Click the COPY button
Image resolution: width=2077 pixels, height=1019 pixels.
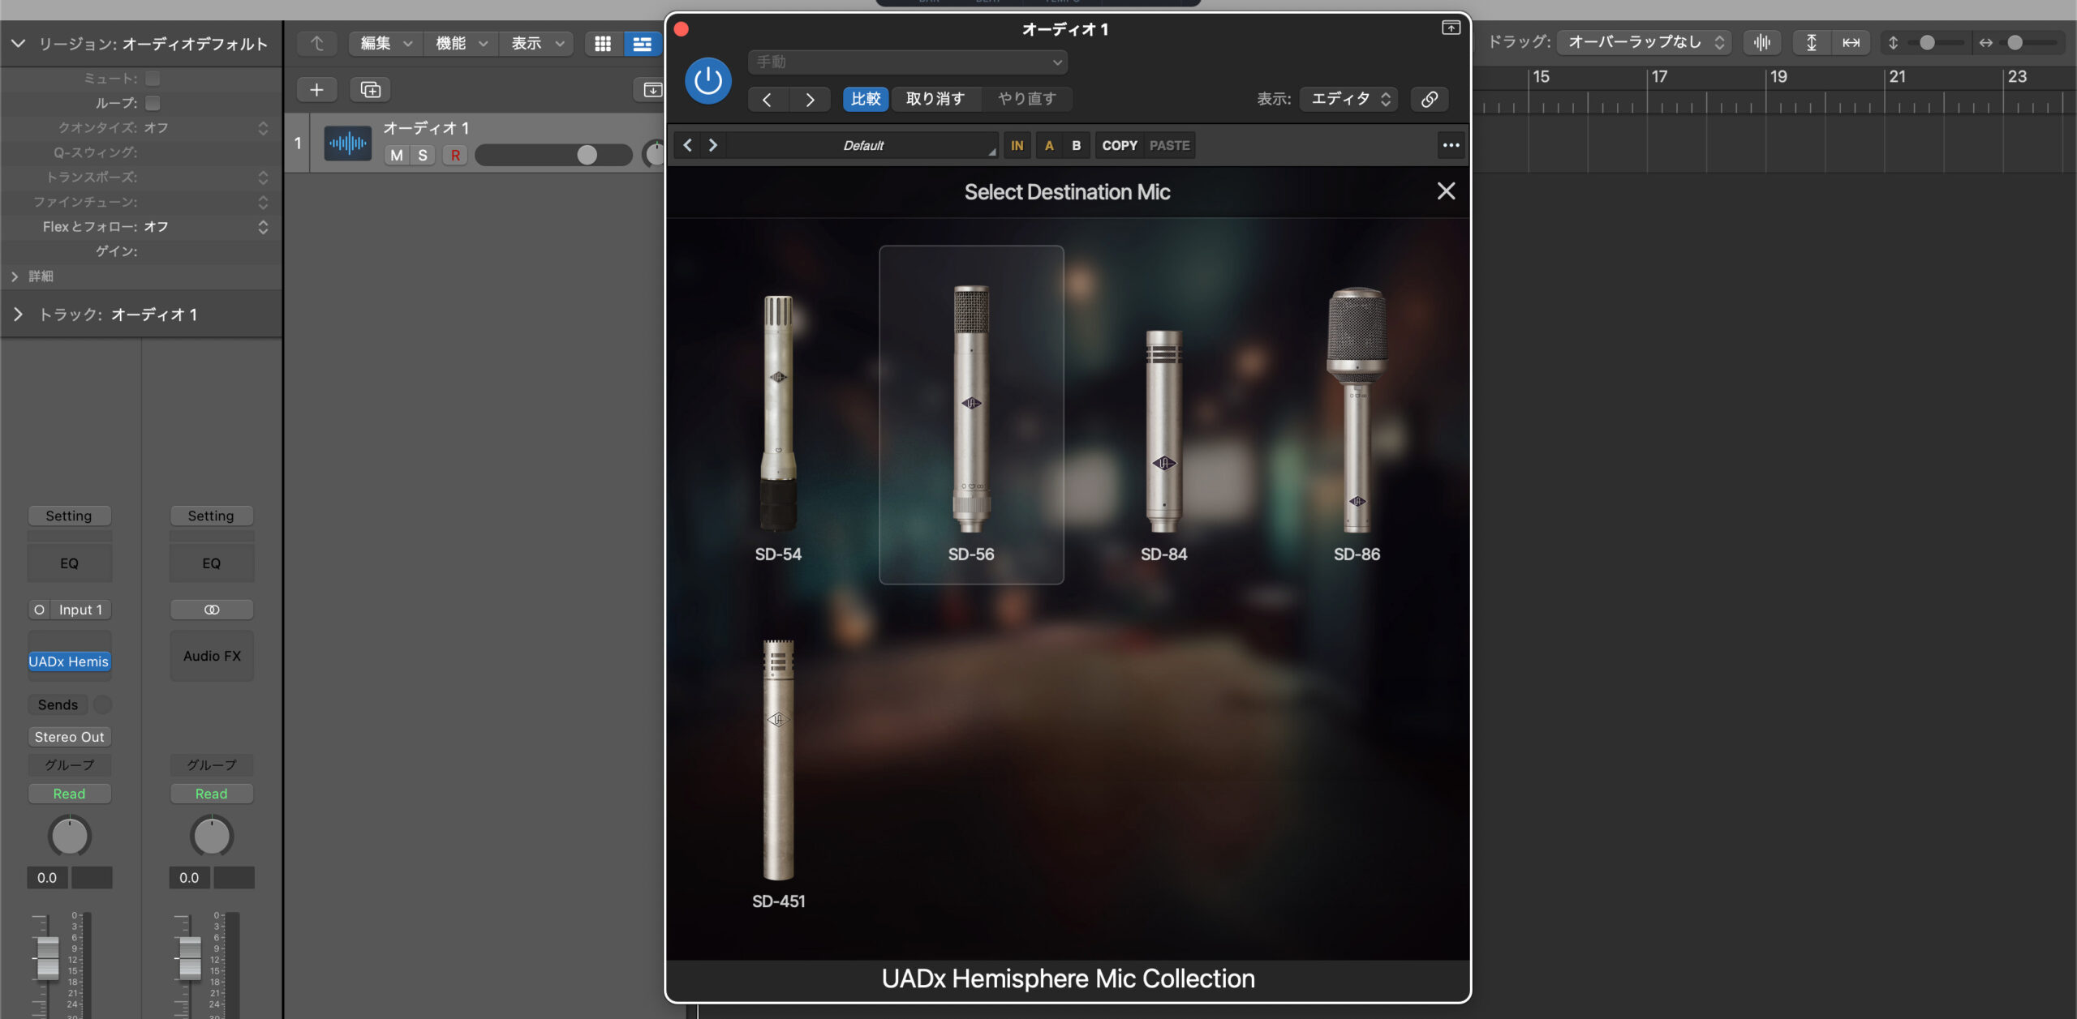click(1119, 146)
